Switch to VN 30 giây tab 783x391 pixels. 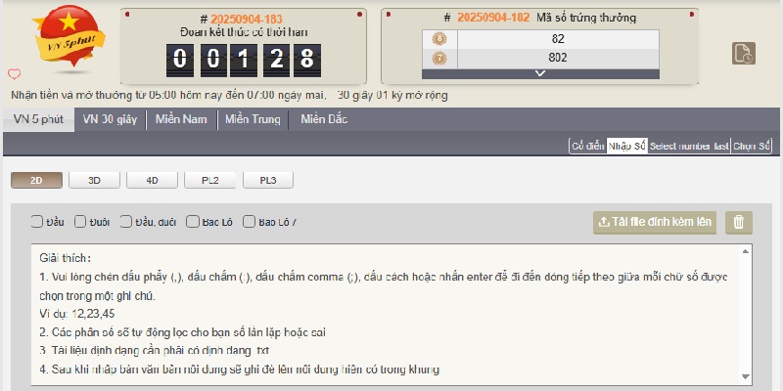click(x=110, y=119)
